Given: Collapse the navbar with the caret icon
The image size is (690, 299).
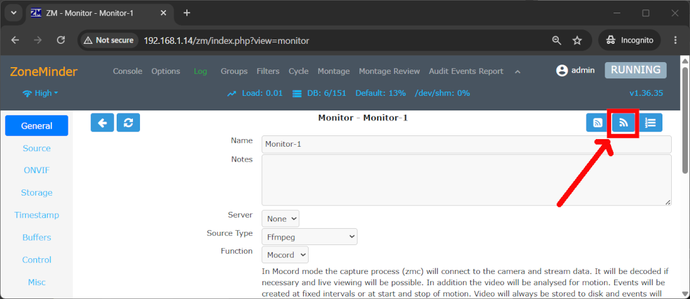Looking at the screenshot, I should click(x=518, y=71).
